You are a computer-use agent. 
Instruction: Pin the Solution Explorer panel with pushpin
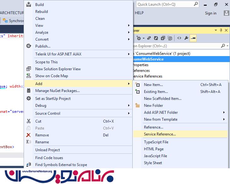(x=221, y=30)
